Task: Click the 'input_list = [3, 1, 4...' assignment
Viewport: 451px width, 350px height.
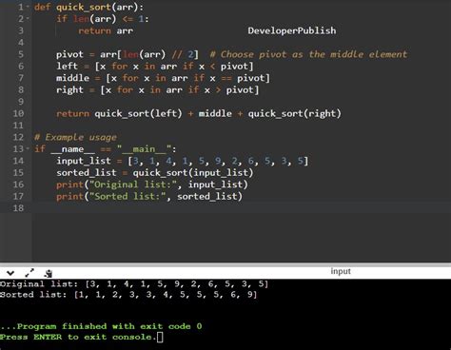Action: tap(183, 161)
